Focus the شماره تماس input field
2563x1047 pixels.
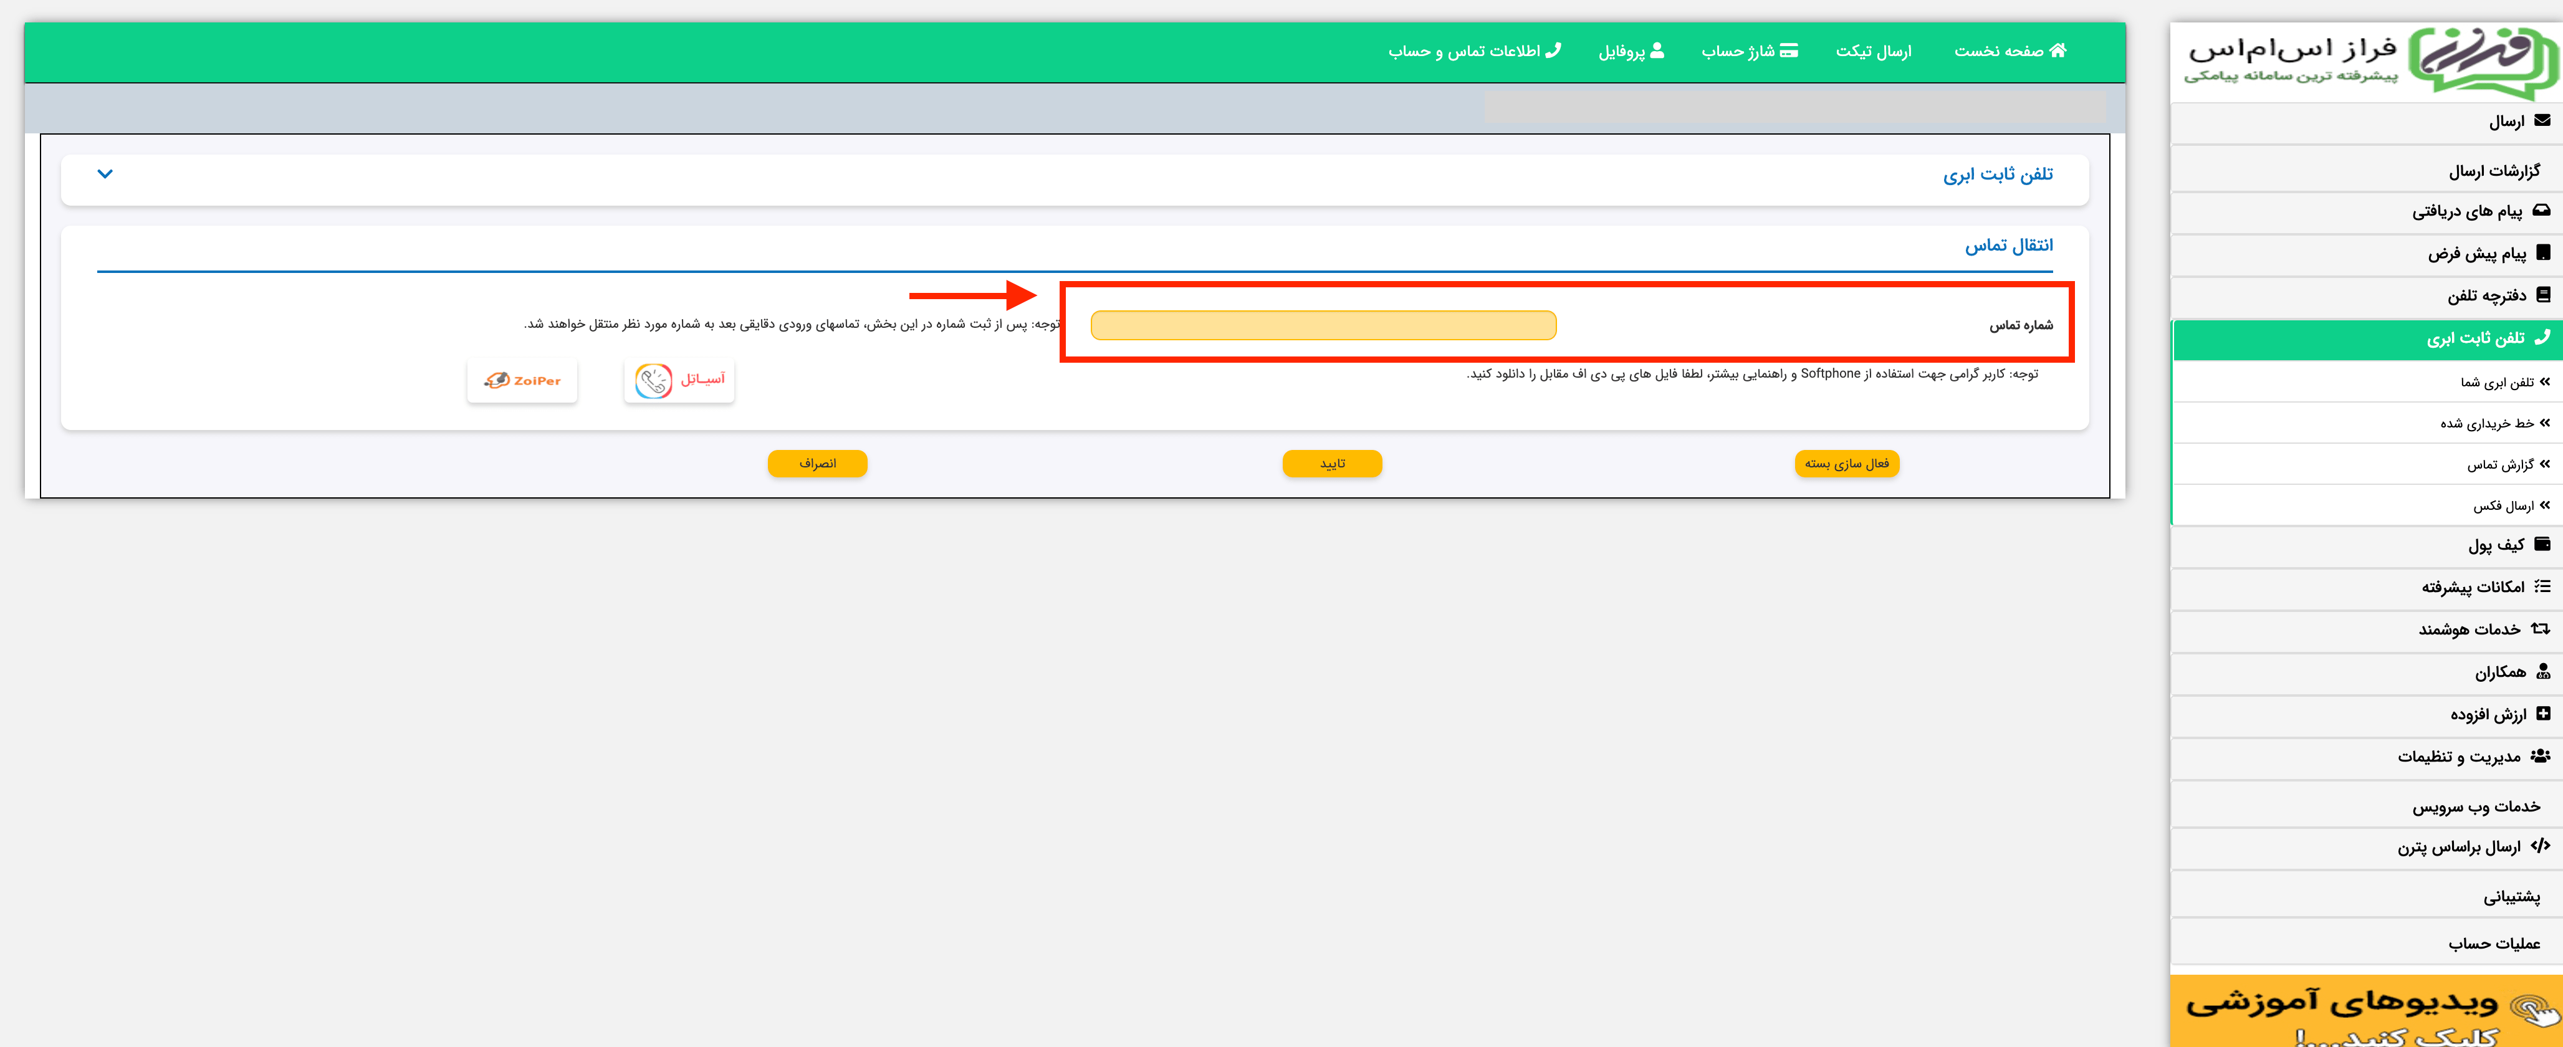(x=1323, y=325)
